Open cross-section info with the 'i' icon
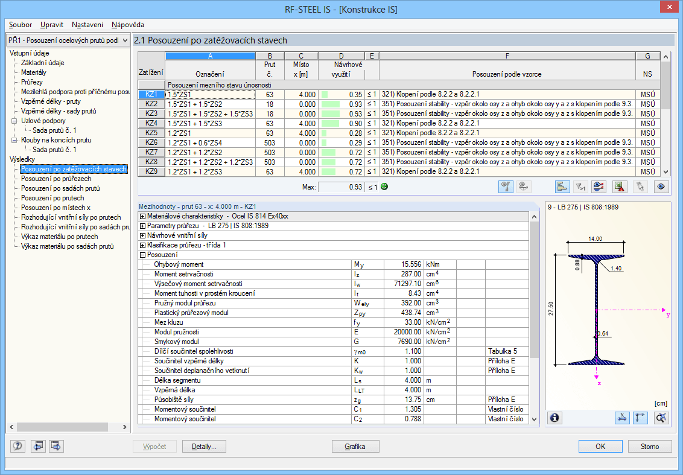The image size is (683, 475). [554, 417]
